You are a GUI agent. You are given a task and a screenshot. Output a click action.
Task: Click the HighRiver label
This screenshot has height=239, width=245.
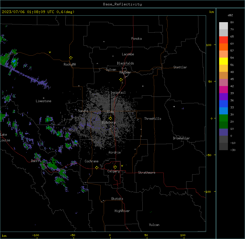pyautogui.click(x=122, y=211)
